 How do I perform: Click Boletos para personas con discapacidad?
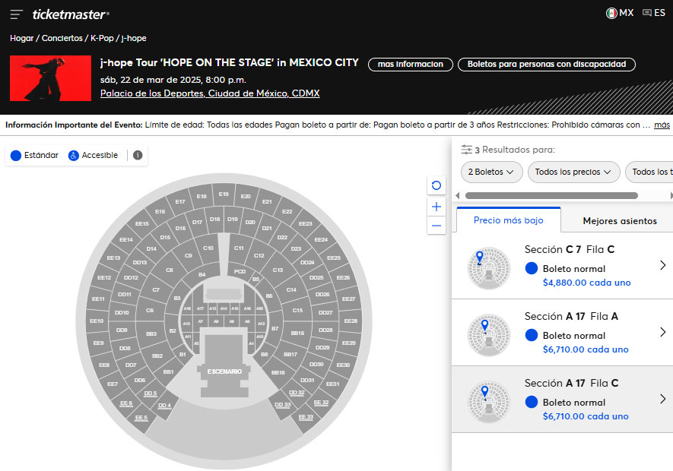[x=546, y=65]
